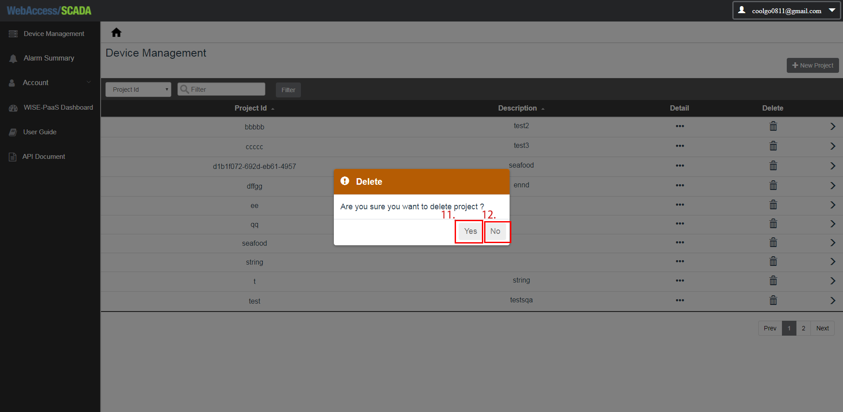Open API Document in sidebar
Viewport: 843px width, 412px height.
pos(44,157)
